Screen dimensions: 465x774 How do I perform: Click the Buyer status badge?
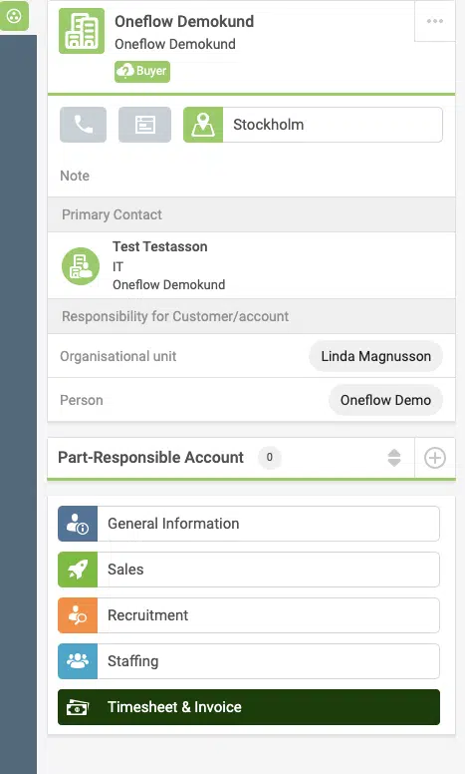tap(142, 71)
